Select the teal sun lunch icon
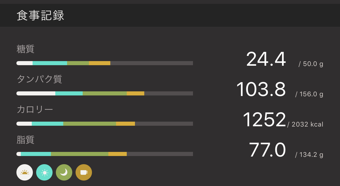This screenshot has width=340, height=186. point(44,172)
